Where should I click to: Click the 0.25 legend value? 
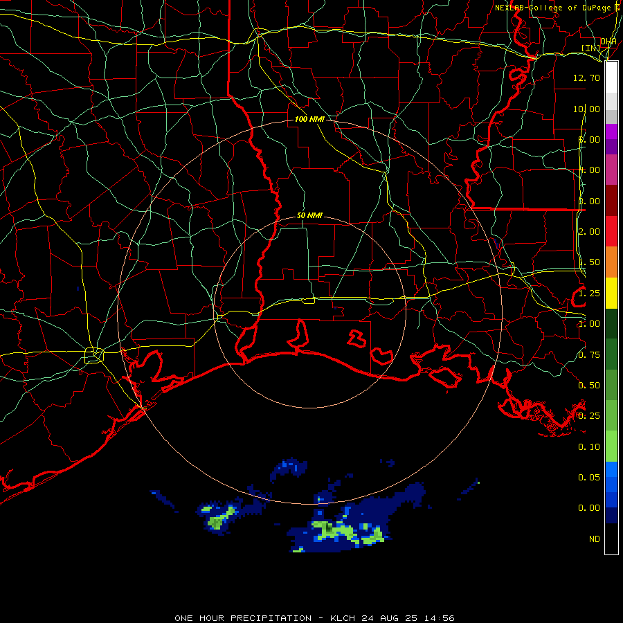tap(589, 416)
